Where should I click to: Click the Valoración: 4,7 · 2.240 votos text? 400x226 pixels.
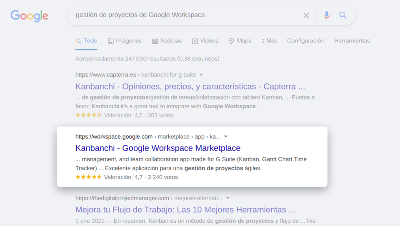click(141, 177)
